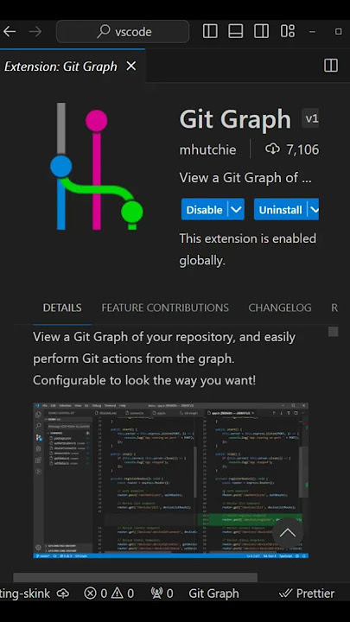The width and height of the screenshot is (350, 622).
Task: Open Git Graph from the status bar
Action: tap(214, 593)
